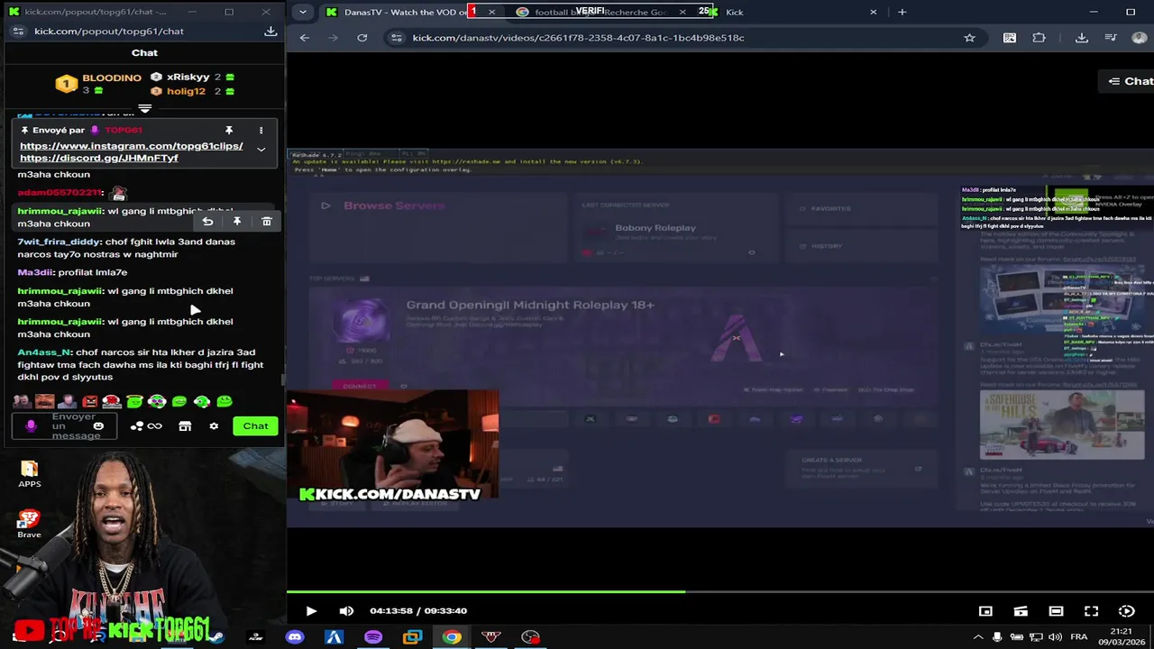Open Discord from the taskbar
This screenshot has height=649, width=1154.
pos(295,637)
